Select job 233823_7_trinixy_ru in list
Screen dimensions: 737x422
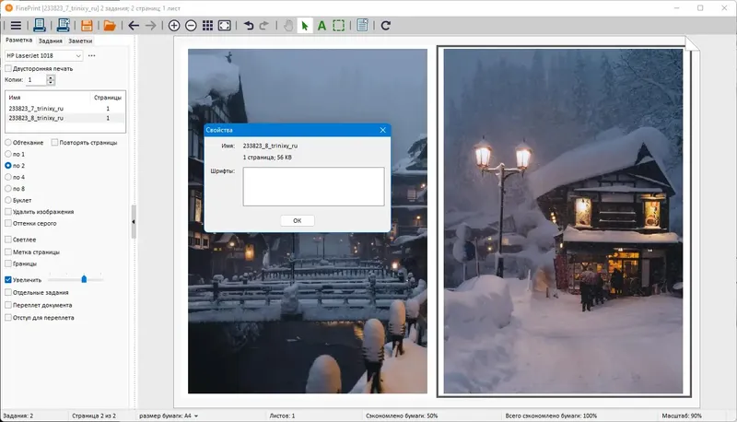click(x=65, y=109)
